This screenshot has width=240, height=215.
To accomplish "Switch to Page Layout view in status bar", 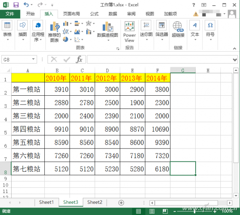I will [x=151, y=211].
